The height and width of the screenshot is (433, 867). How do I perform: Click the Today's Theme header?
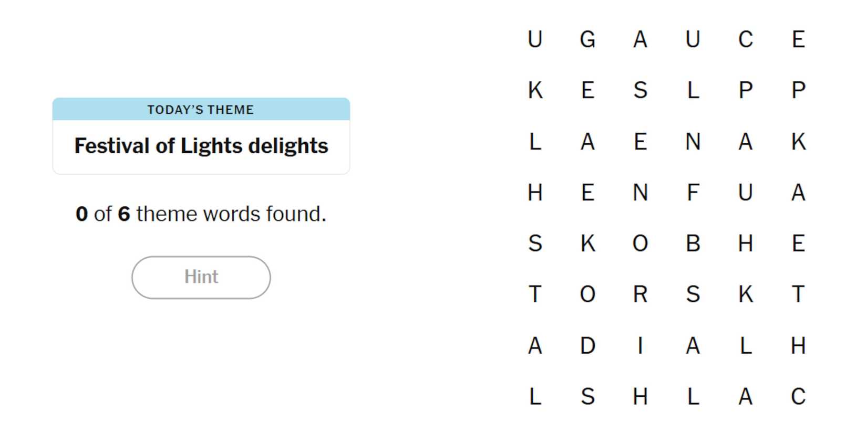pos(201,110)
